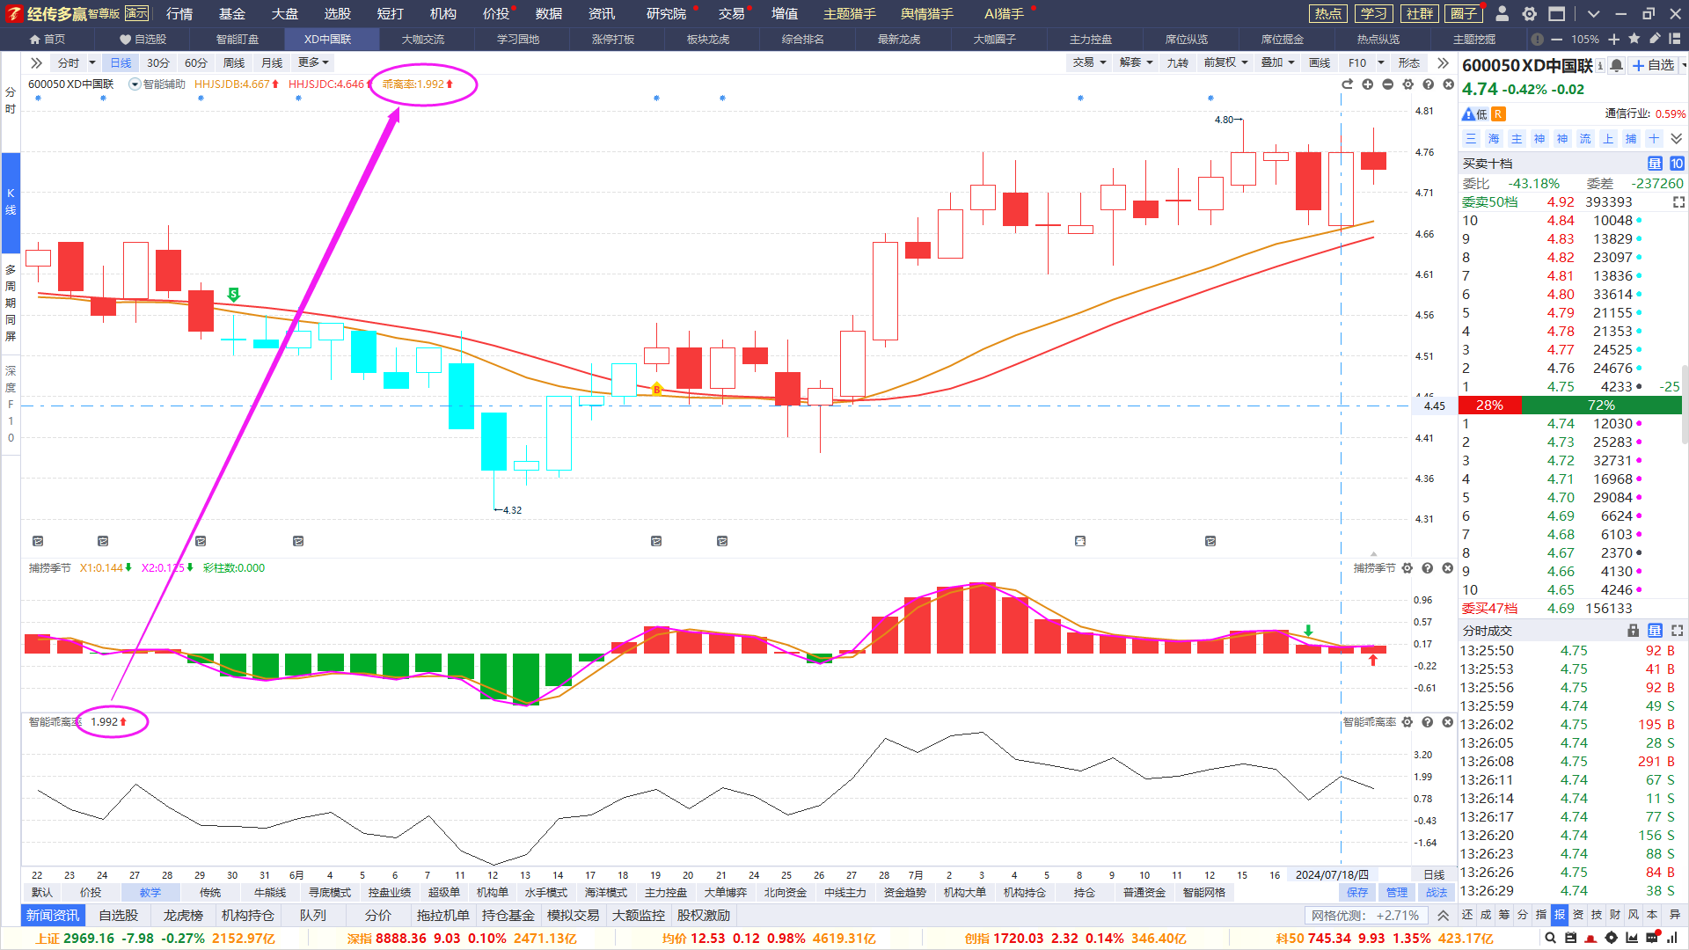The width and height of the screenshot is (1689, 950).
Task: Click the 28% / 72% buy-sell ratio bar
Action: pyautogui.click(x=1570, y=406)
